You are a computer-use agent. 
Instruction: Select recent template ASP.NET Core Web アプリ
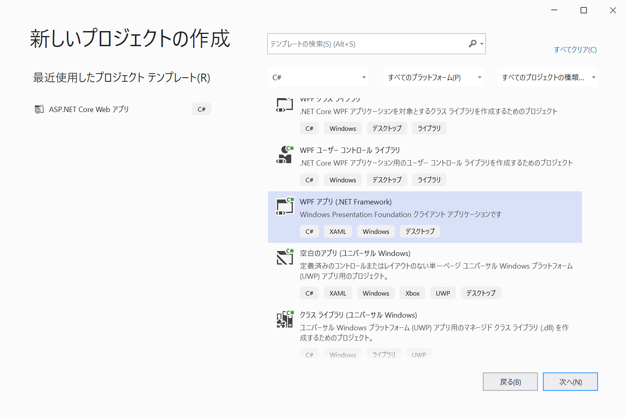pos(123,109)
